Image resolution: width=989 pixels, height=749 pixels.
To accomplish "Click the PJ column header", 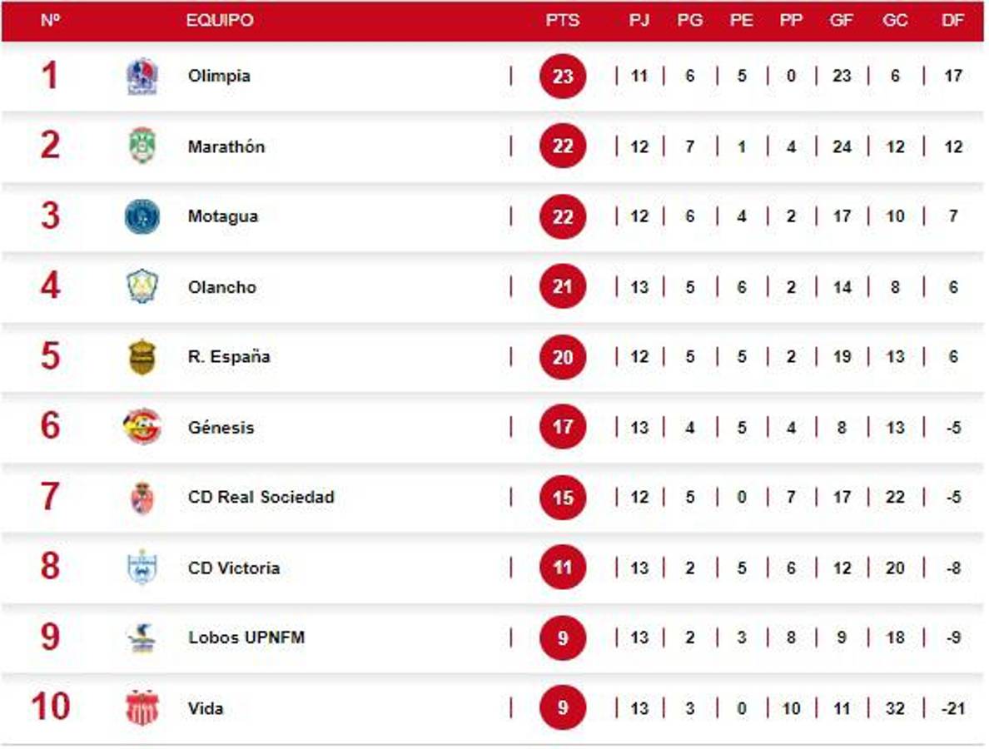I will [x=639, y=21].
